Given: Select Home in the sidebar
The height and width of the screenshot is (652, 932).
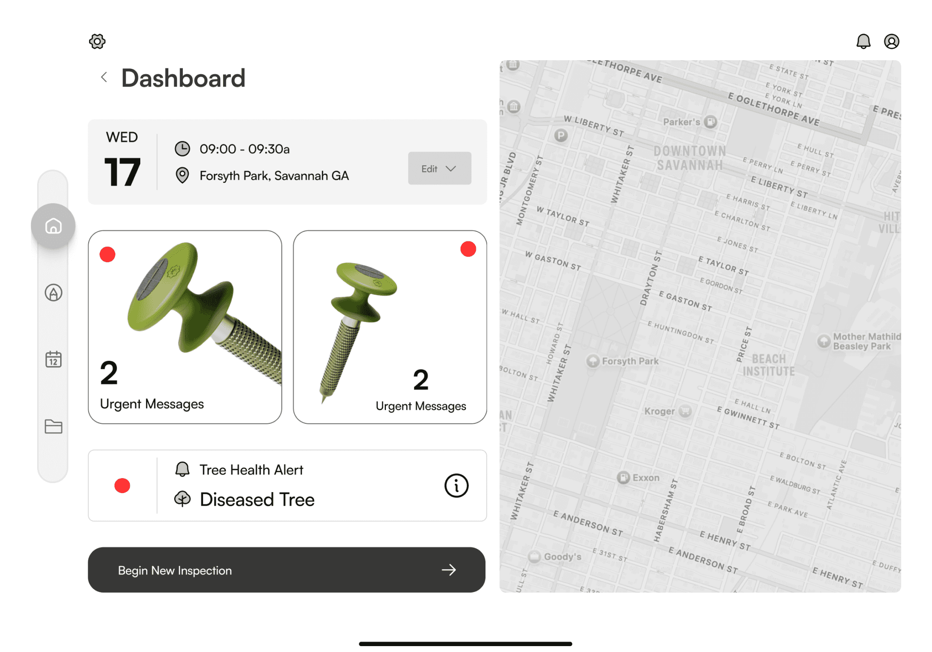Looking at the screenshot, I should pyautogui.click(x=53, y=225).
